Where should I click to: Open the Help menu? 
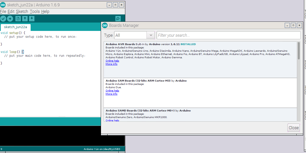pyautogui.click(x=45, y=11)
